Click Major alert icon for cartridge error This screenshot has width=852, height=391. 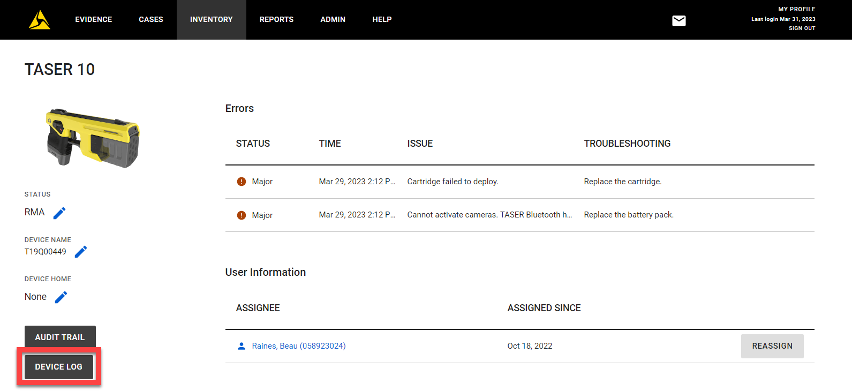(x=242, y=182)
